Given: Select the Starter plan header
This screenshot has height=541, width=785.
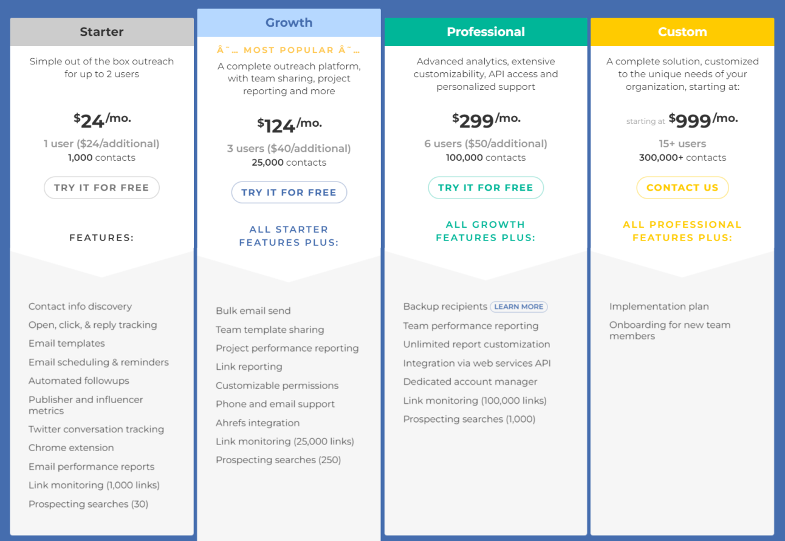Looking at the screenshot, I should point(101,32).
